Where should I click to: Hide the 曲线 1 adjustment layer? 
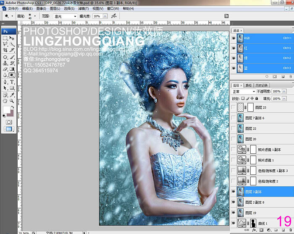[x=234, y=223]
